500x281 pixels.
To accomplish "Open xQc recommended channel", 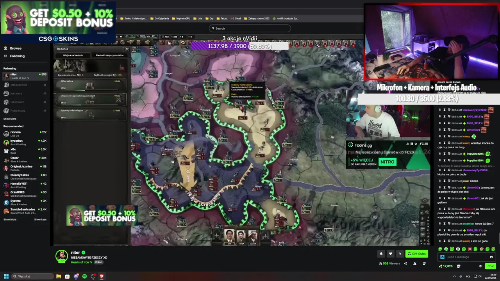I will pos(25,151).
